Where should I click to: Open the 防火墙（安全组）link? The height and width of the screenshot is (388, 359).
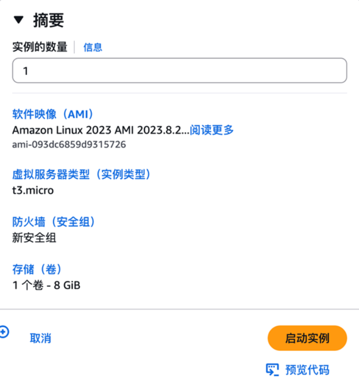coord(54,222)
